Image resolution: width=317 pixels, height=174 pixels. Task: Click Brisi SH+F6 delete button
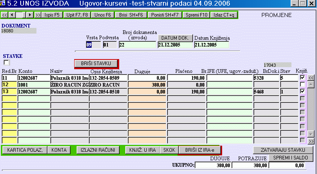[131, 15]
